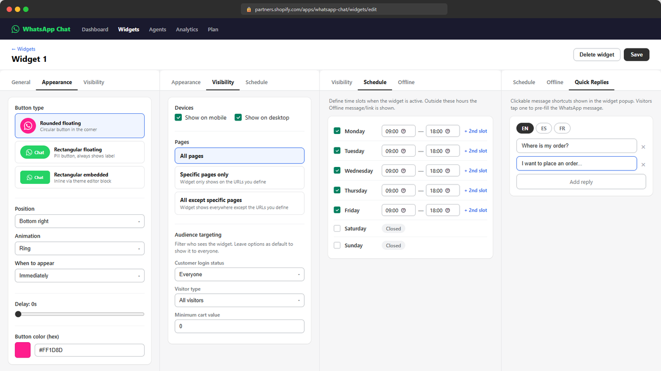This screenshot has width=661, height=371.
Task: Toggle Show on desktop checkbox
Action: [239, 117]
